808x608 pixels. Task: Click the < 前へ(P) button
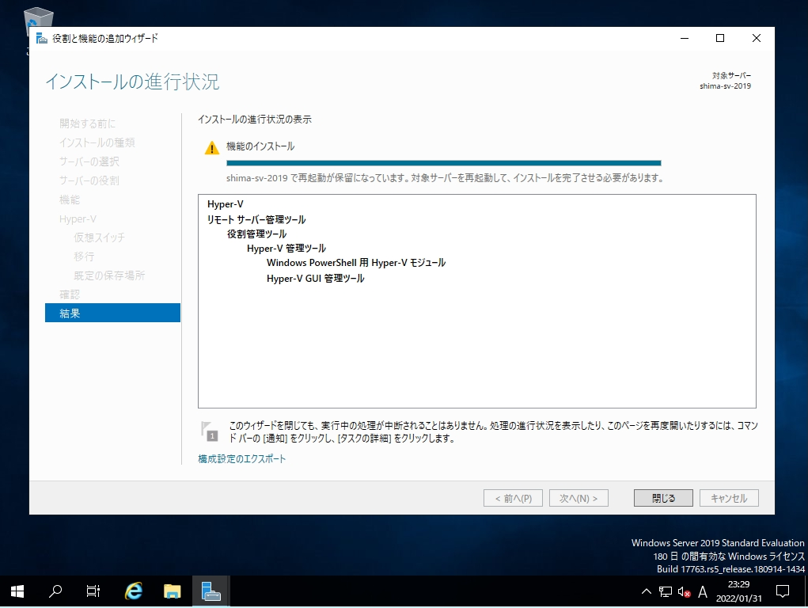click(513, 498)
